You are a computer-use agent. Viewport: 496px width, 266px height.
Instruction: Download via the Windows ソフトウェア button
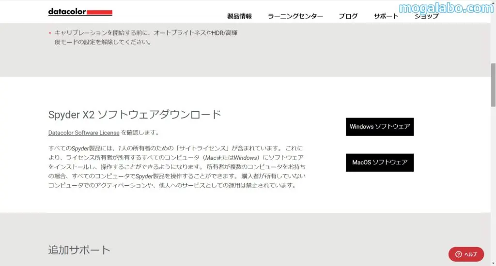[379, 127]
